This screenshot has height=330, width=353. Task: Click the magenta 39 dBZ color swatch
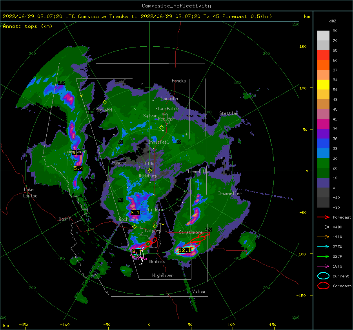click(x=323, y=124)
